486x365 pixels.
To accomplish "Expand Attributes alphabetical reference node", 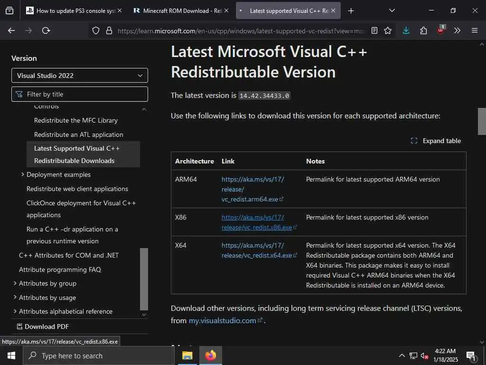I will [15, 311].
